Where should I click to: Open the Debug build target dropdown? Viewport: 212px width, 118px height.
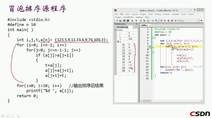click(x=188, y=21)
